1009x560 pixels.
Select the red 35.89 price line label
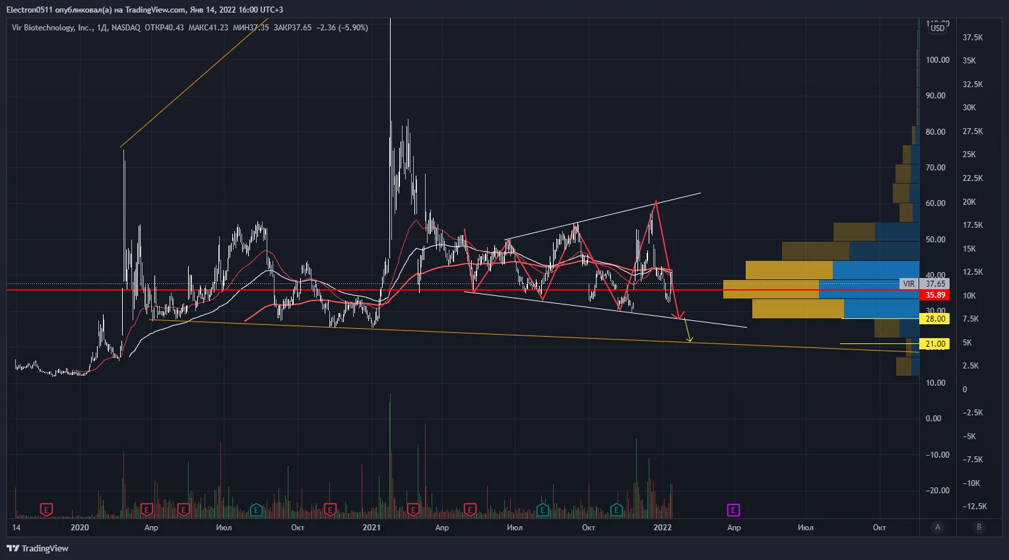934,295
